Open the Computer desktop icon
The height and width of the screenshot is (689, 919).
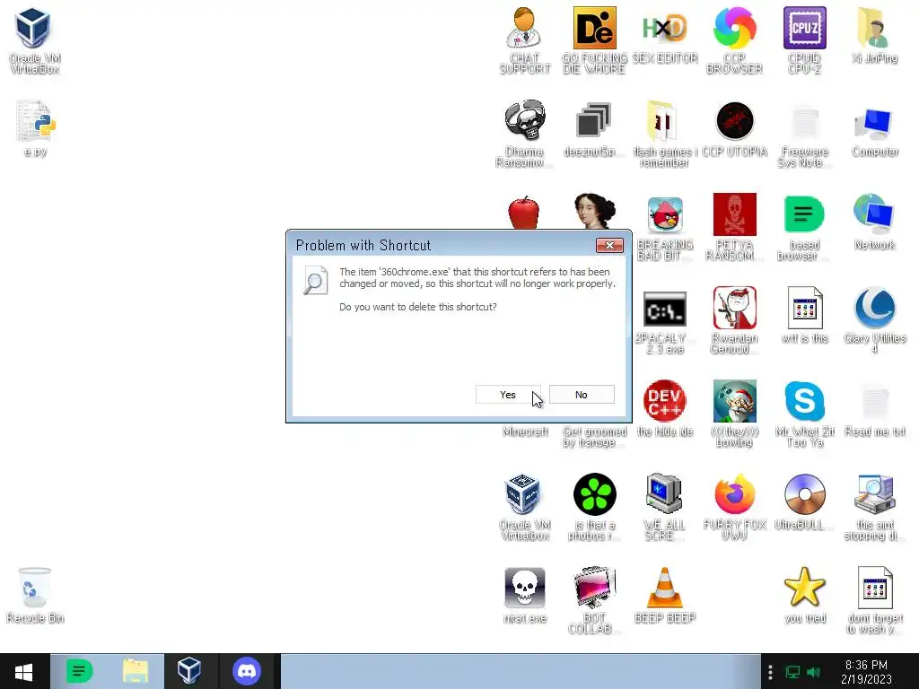point(874,131)
